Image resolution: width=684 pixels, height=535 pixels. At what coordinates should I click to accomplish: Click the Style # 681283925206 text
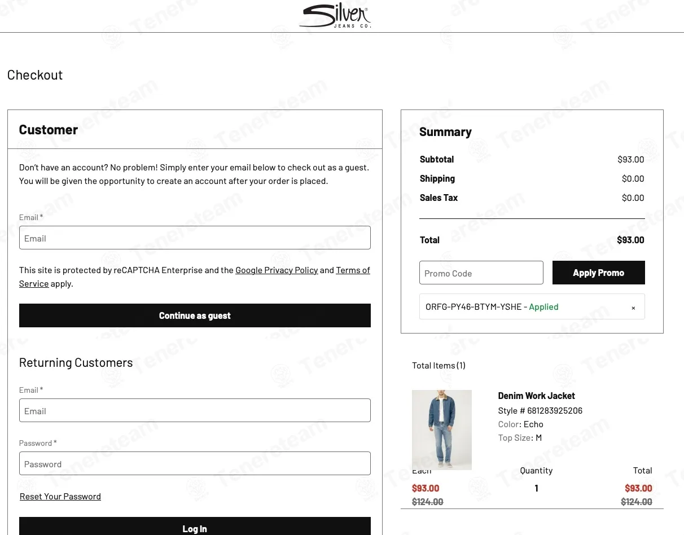pyautogui.click(x=540, y=411)
